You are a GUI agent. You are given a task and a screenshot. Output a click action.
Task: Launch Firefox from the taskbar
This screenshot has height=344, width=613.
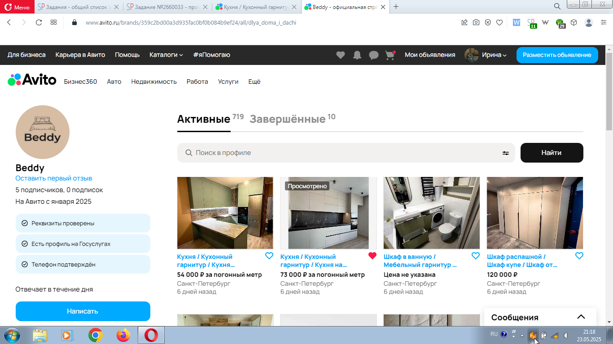(123, 335)
